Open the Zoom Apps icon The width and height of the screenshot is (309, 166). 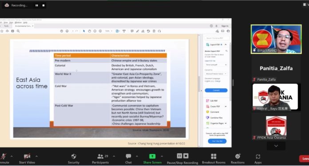point(258,159)
